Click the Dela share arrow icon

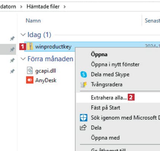click(83, 127)
